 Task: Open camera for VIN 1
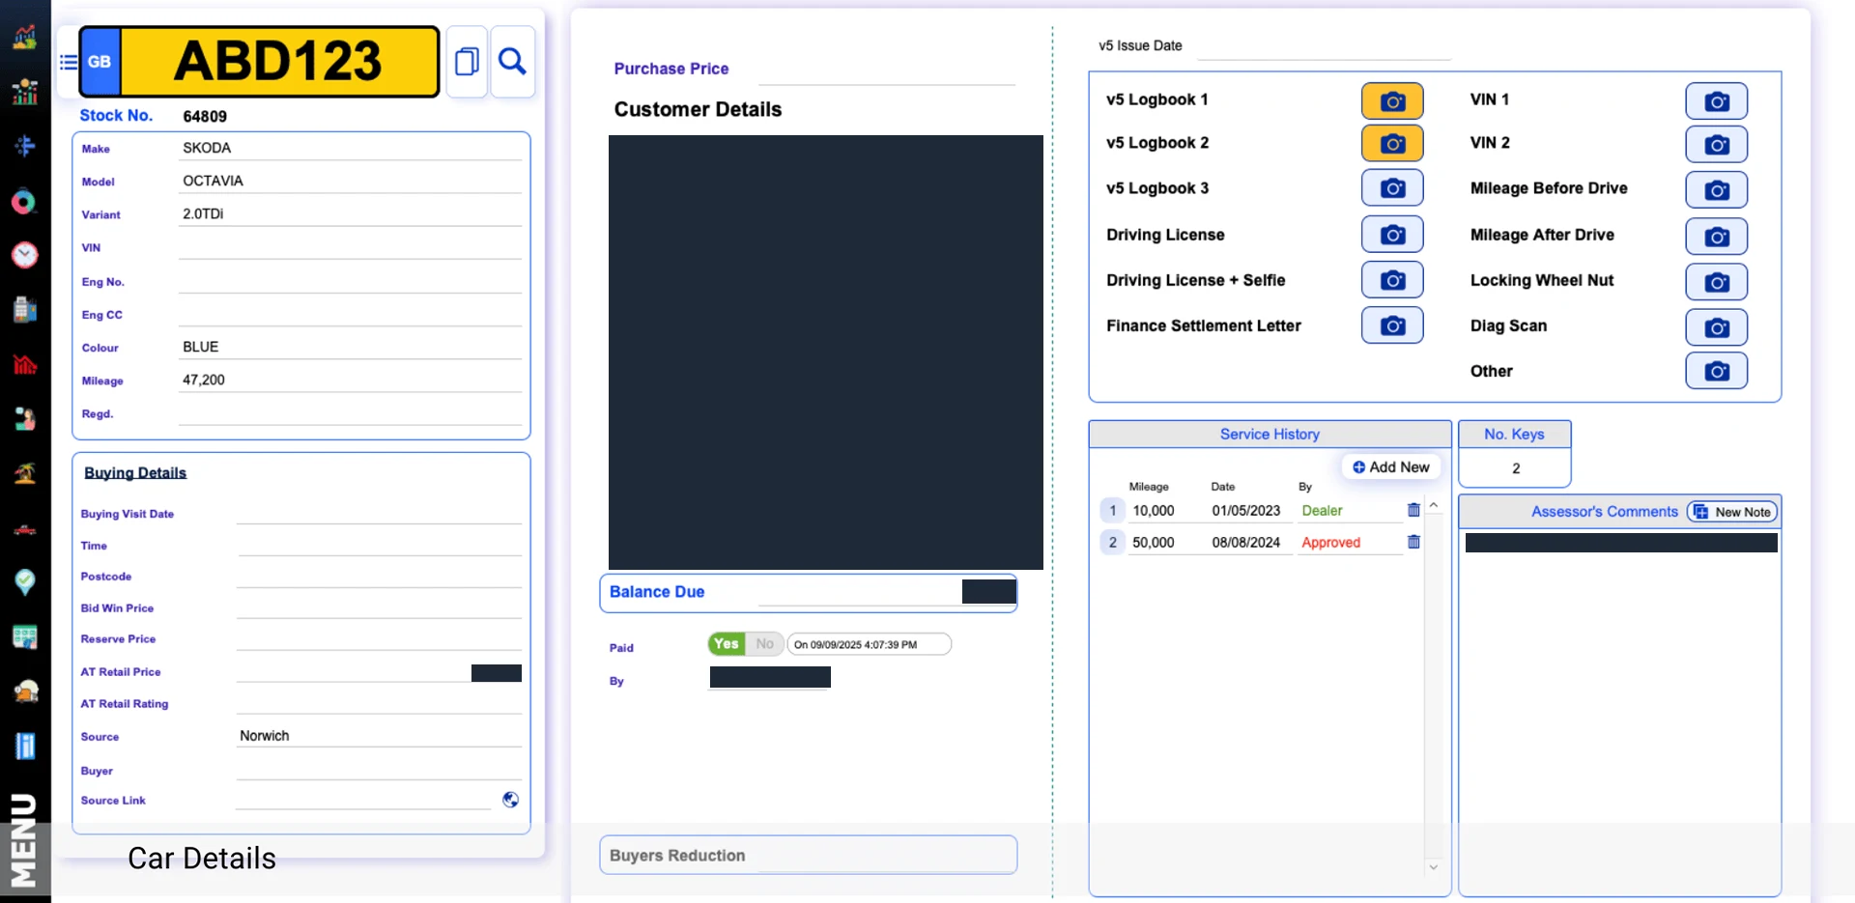(1716, 101)
